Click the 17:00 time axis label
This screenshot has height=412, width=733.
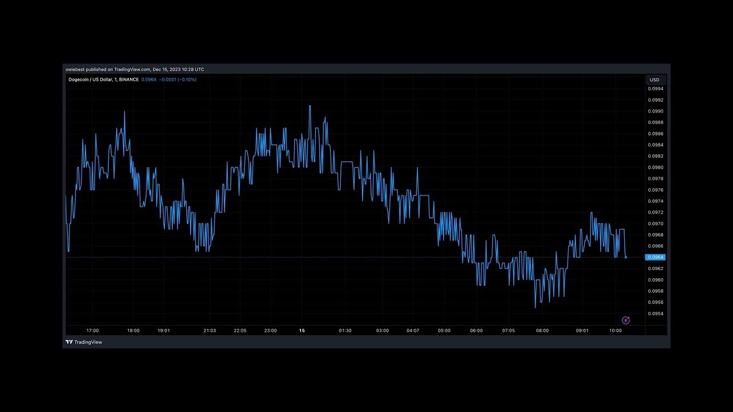[92, 331]
